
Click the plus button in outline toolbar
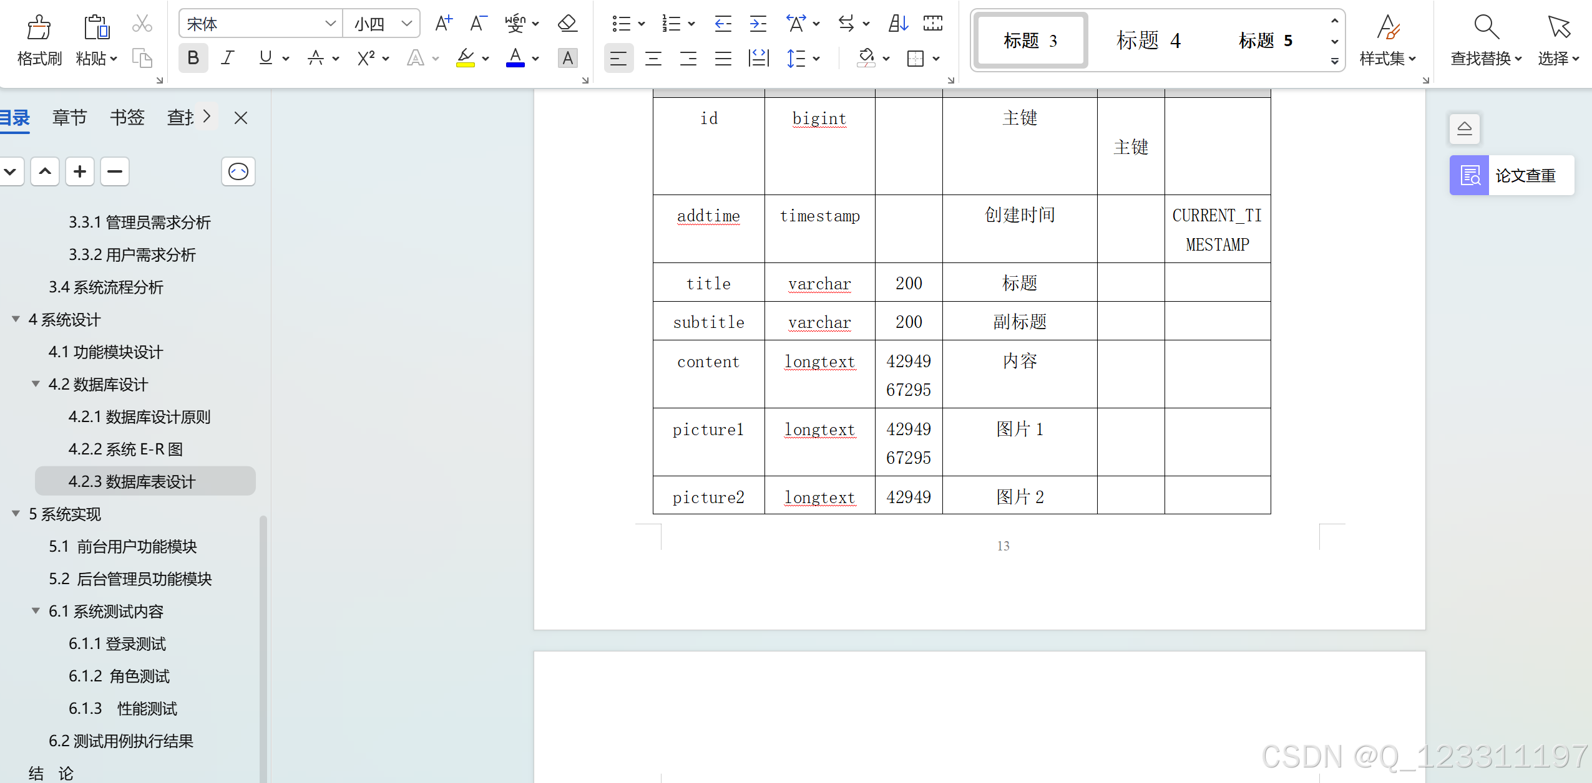[x=80, y=171]
